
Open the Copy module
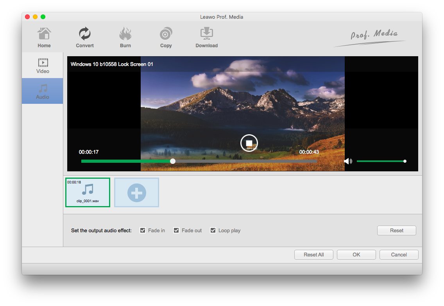click(x=166, y=37)
